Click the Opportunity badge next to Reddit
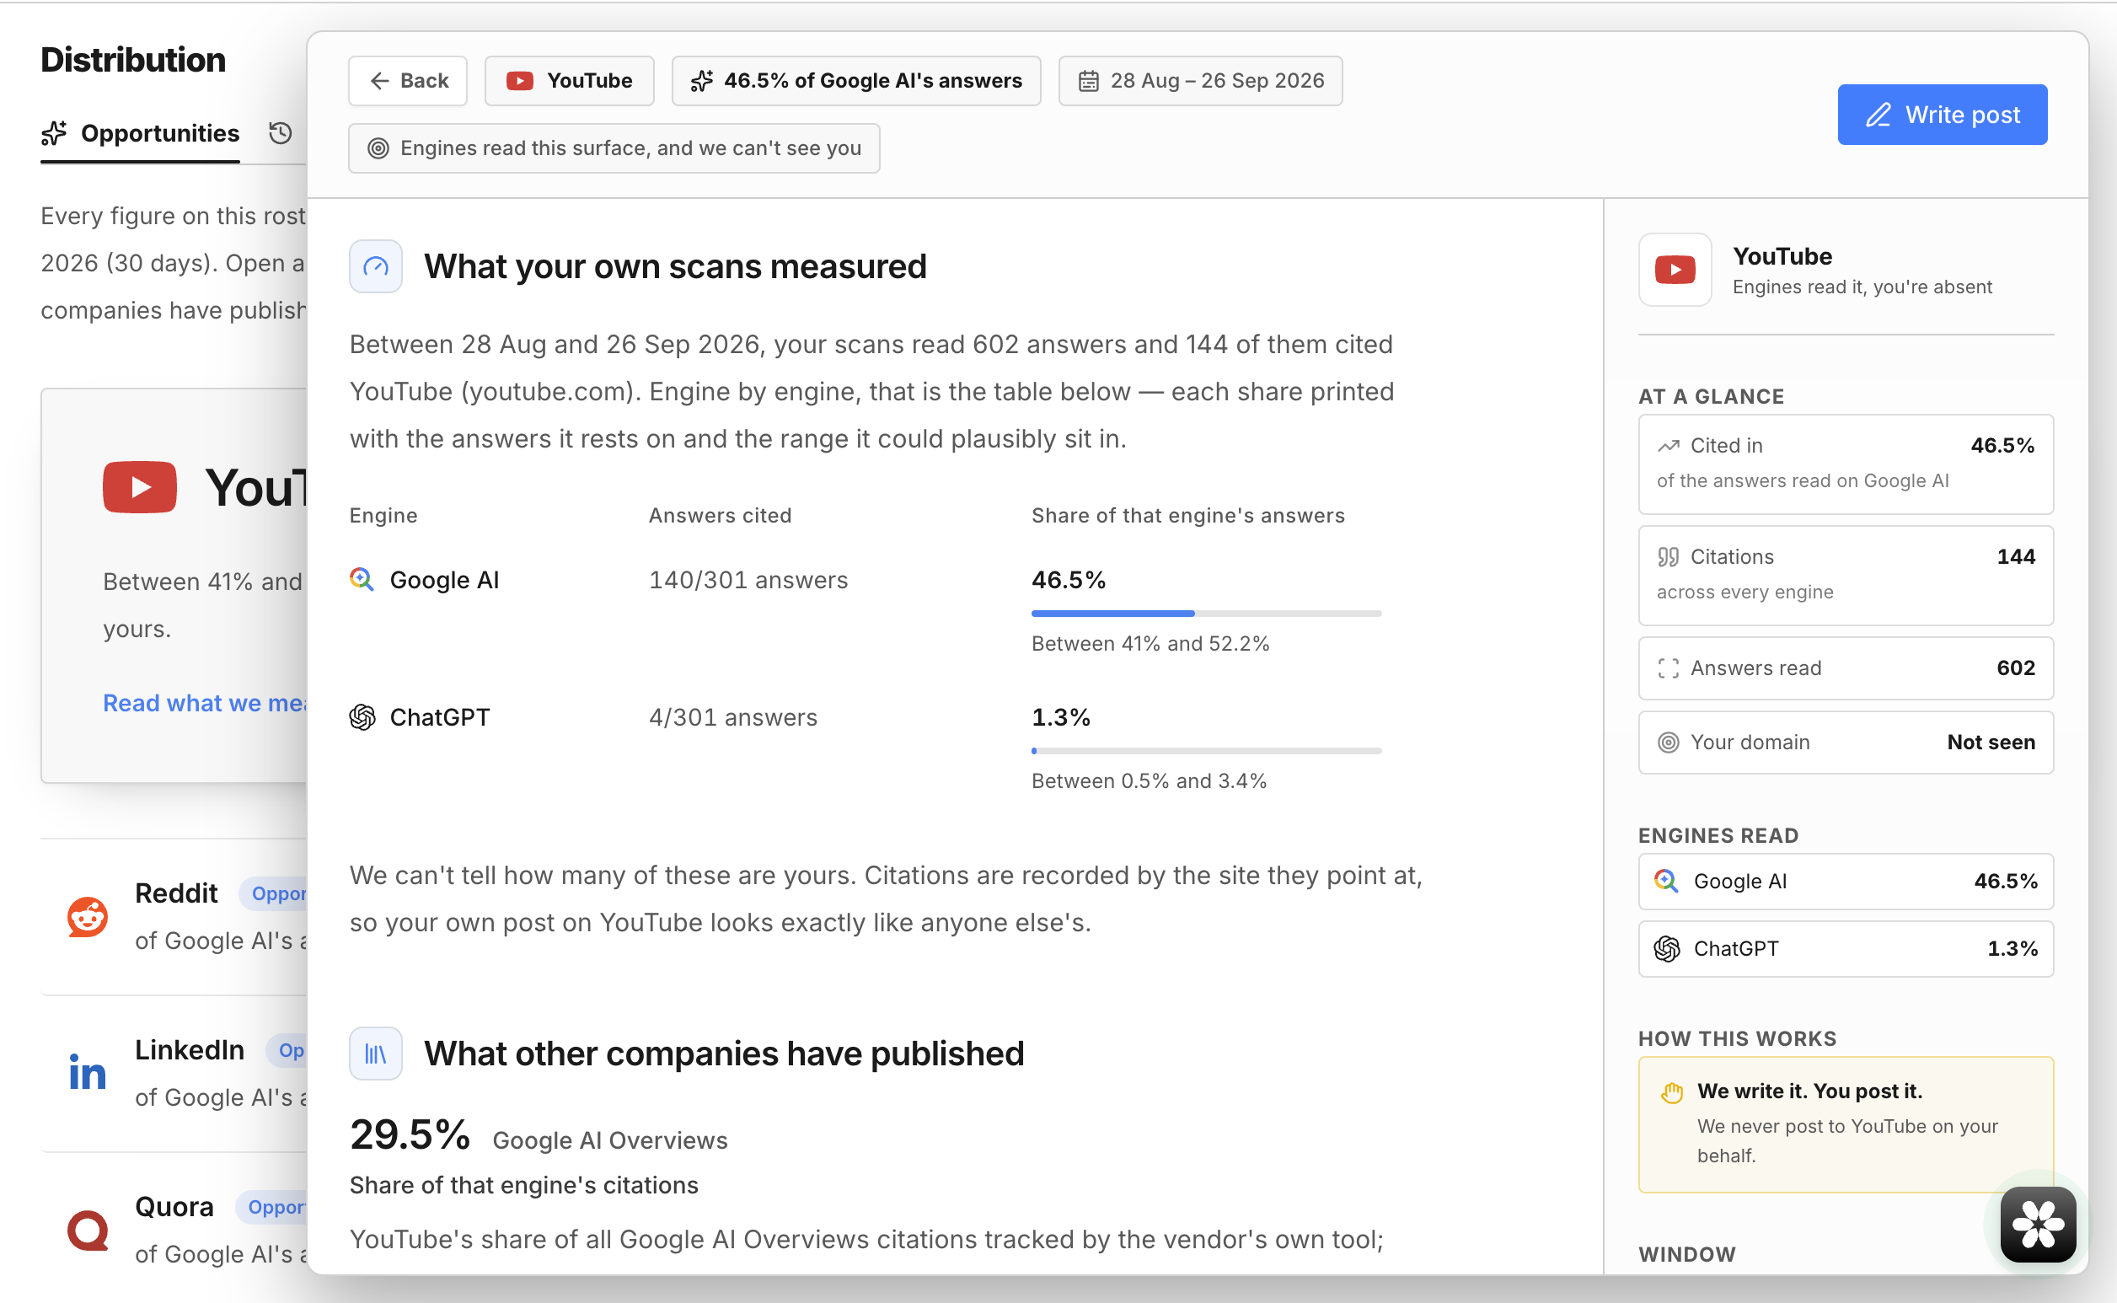 [x=274, y=893]
